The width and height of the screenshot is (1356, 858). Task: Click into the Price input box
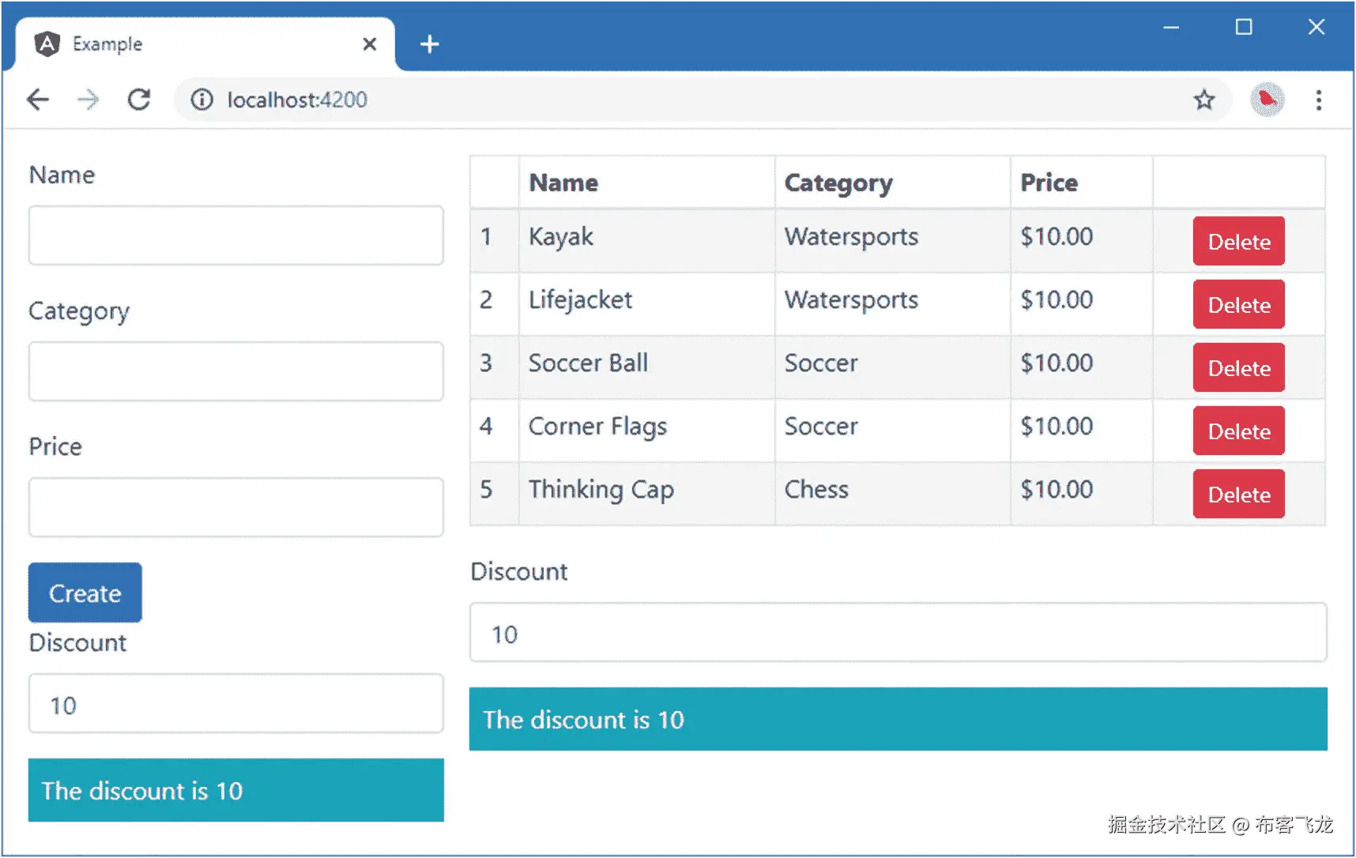point(235,507)
